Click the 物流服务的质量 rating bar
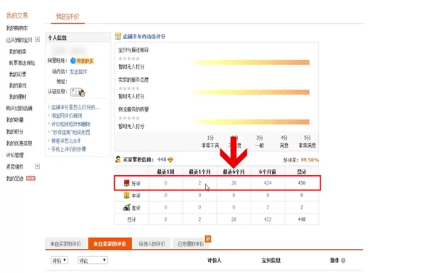Image resolution: width=435 pixels, height=273 pixels. coord(251,122)
